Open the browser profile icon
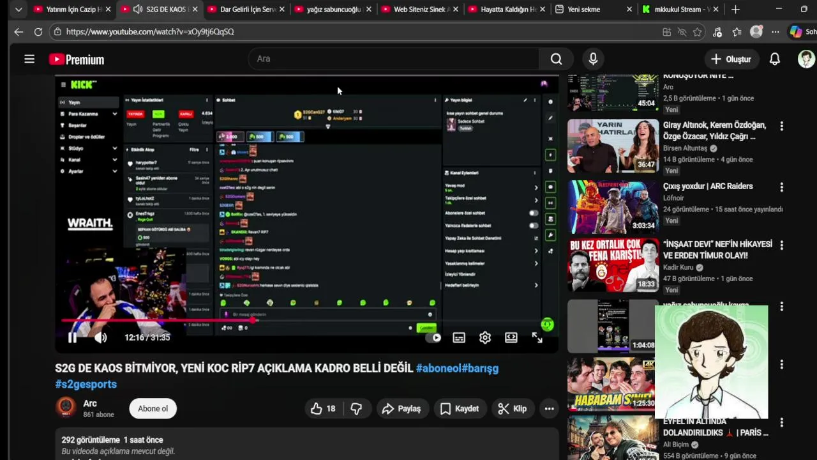 (x=756, y=32)
